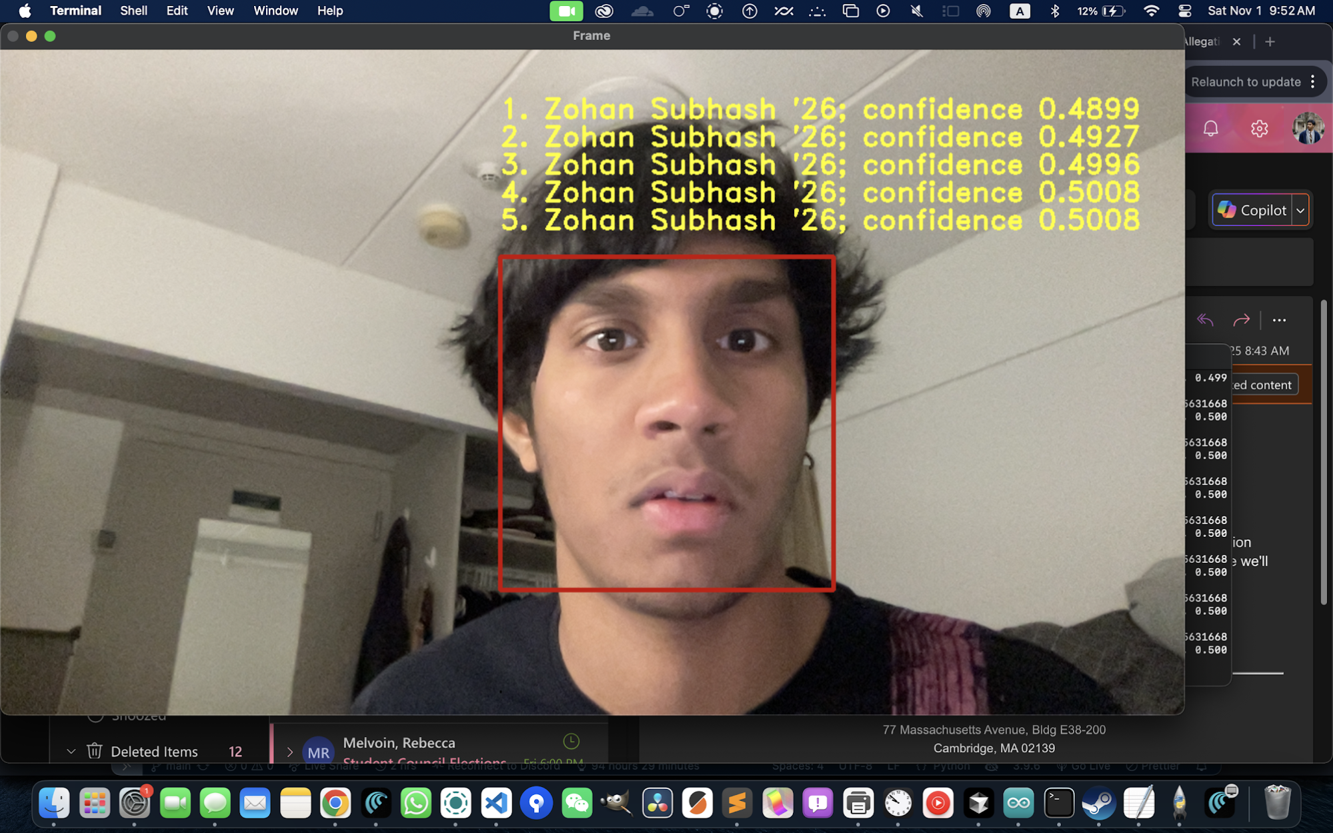This screenshot has width=1333, height=833.
Task: Open Visual Studio Code from dock
Action: coord(496,803)
